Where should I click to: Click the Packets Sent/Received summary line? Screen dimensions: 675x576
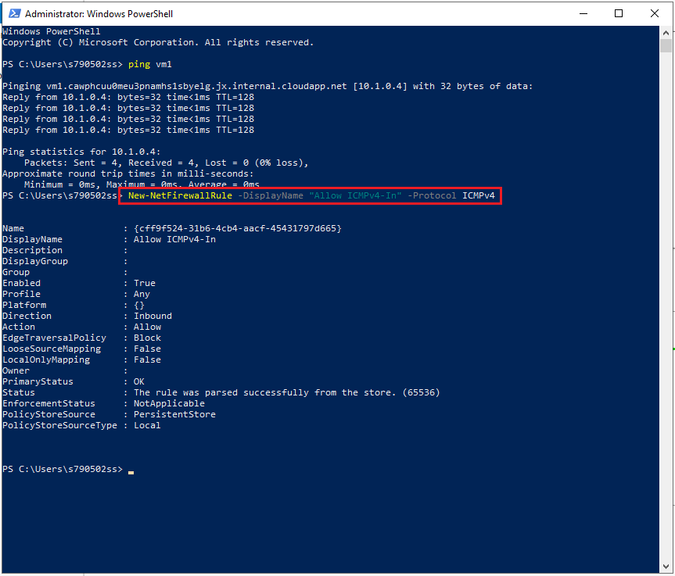pos(166,163)
